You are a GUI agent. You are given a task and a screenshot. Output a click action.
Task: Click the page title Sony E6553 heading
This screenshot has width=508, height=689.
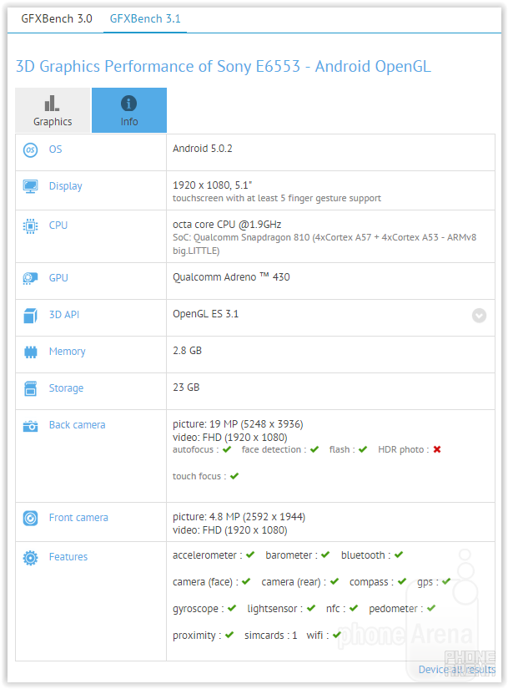(224, 66)
